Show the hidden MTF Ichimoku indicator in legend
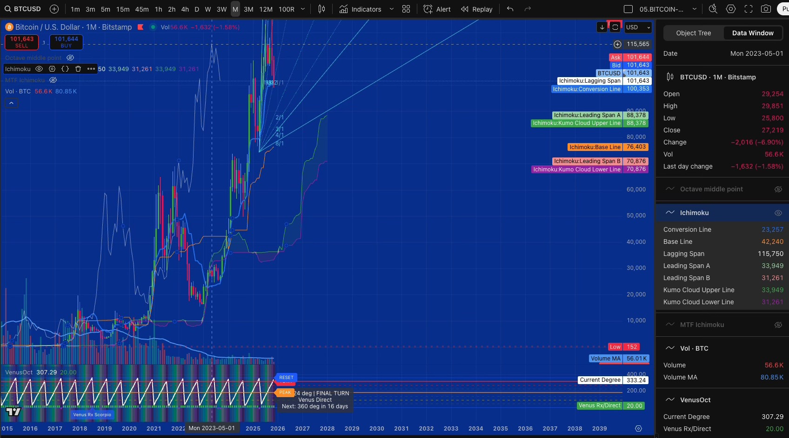Viewport: 789px width, 438px height. point(53,80)
